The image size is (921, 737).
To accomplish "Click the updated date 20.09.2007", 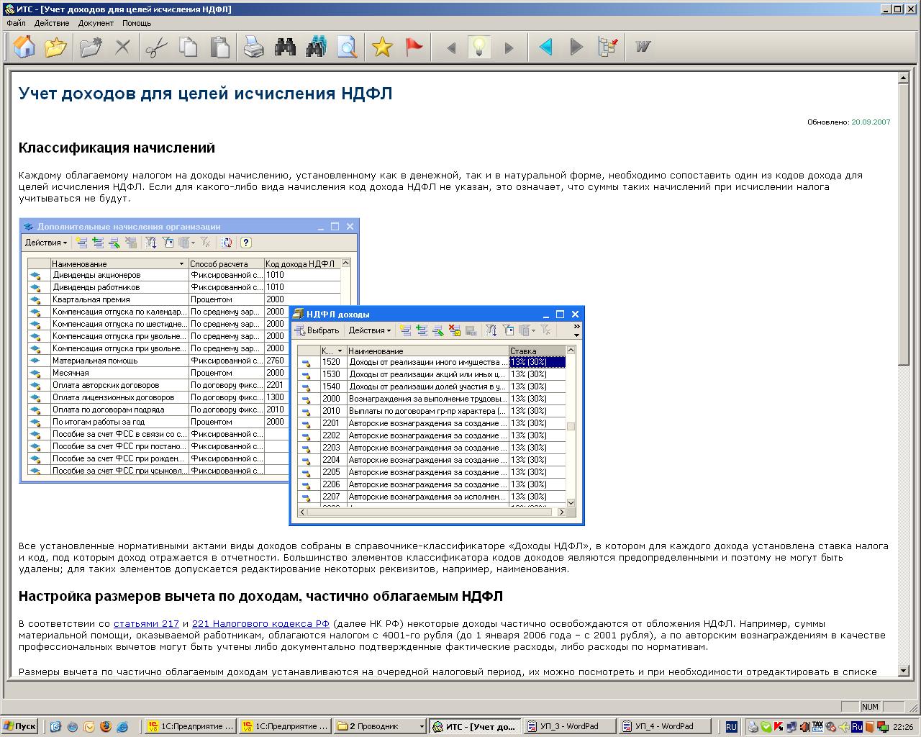I will 871,122.
